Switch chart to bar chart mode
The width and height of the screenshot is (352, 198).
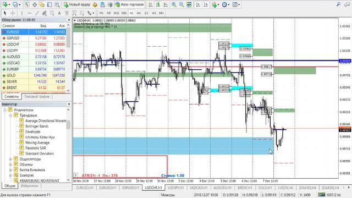(150, 4)
